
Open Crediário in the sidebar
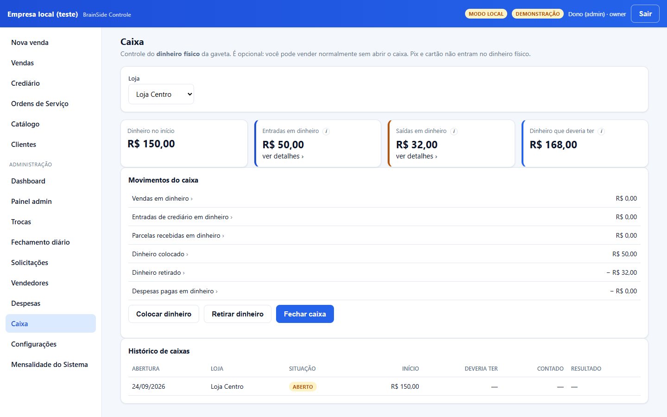pos(50,83)
